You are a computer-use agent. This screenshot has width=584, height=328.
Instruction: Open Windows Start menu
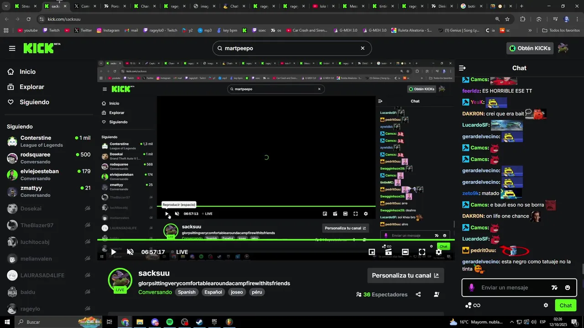(x=8, y=322)
